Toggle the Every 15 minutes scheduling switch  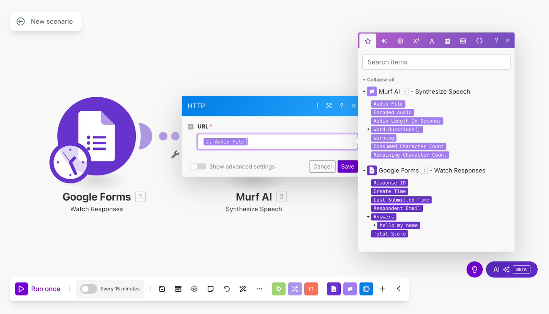(x=88, y=289)
